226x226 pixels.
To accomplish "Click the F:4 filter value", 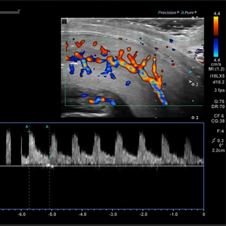I will pos(221,131).
